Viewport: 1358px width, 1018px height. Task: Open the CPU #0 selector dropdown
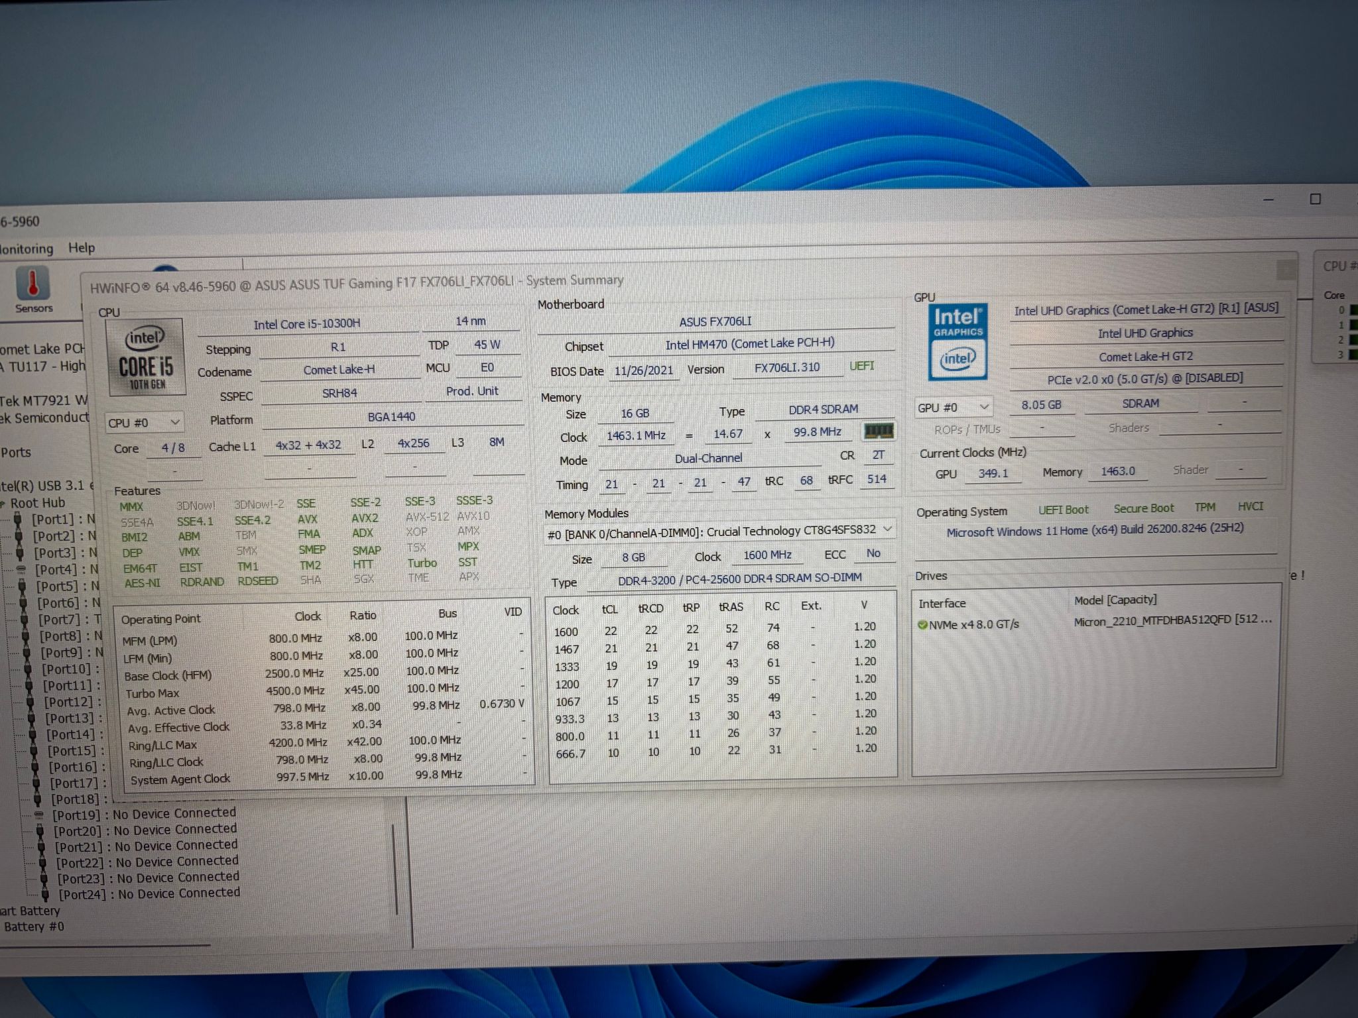point(144,422)
